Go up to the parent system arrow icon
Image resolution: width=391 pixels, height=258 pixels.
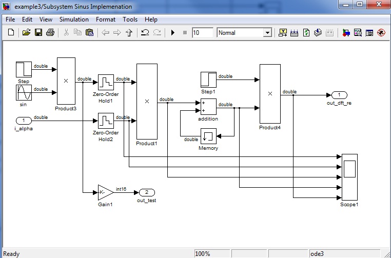point(129,33)
